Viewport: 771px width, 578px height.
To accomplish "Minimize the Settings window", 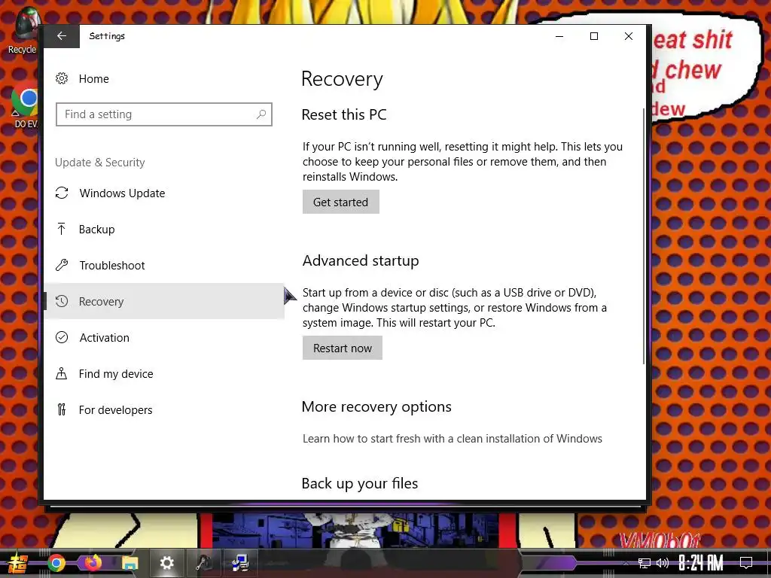I will coord(559,36).
